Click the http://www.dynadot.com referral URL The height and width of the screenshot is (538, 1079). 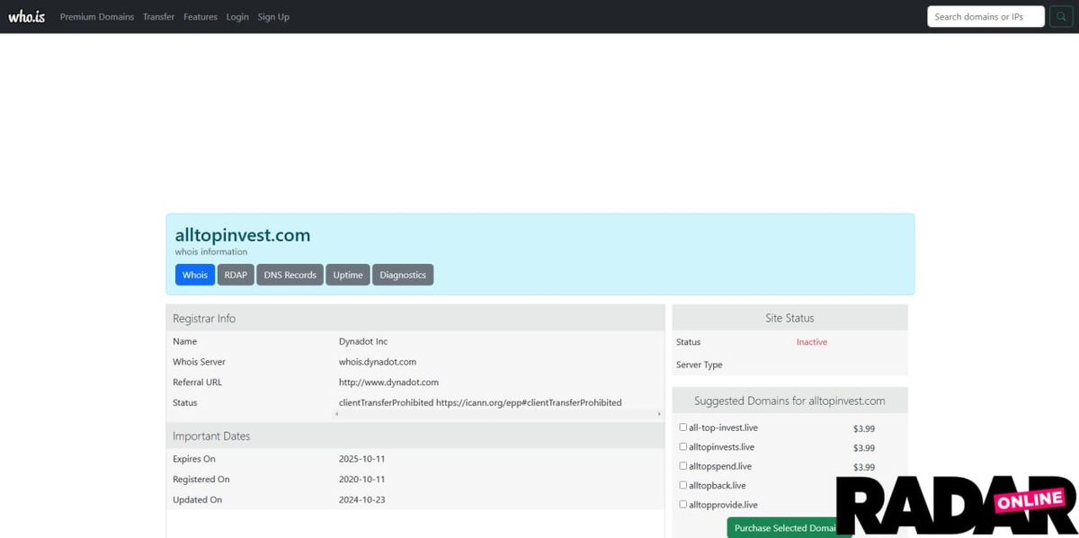[388, 383]
